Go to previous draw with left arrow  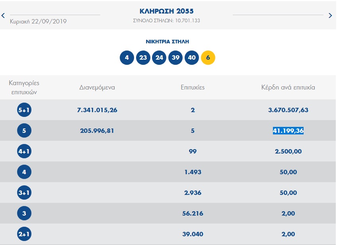tap(3, 16)
